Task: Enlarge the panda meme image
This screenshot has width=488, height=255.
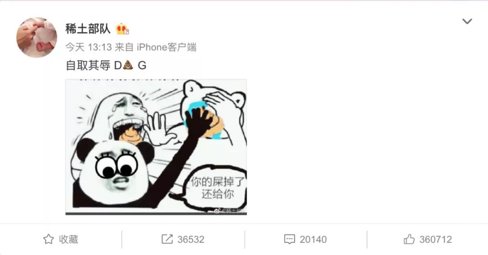Action: coord(156,147)
